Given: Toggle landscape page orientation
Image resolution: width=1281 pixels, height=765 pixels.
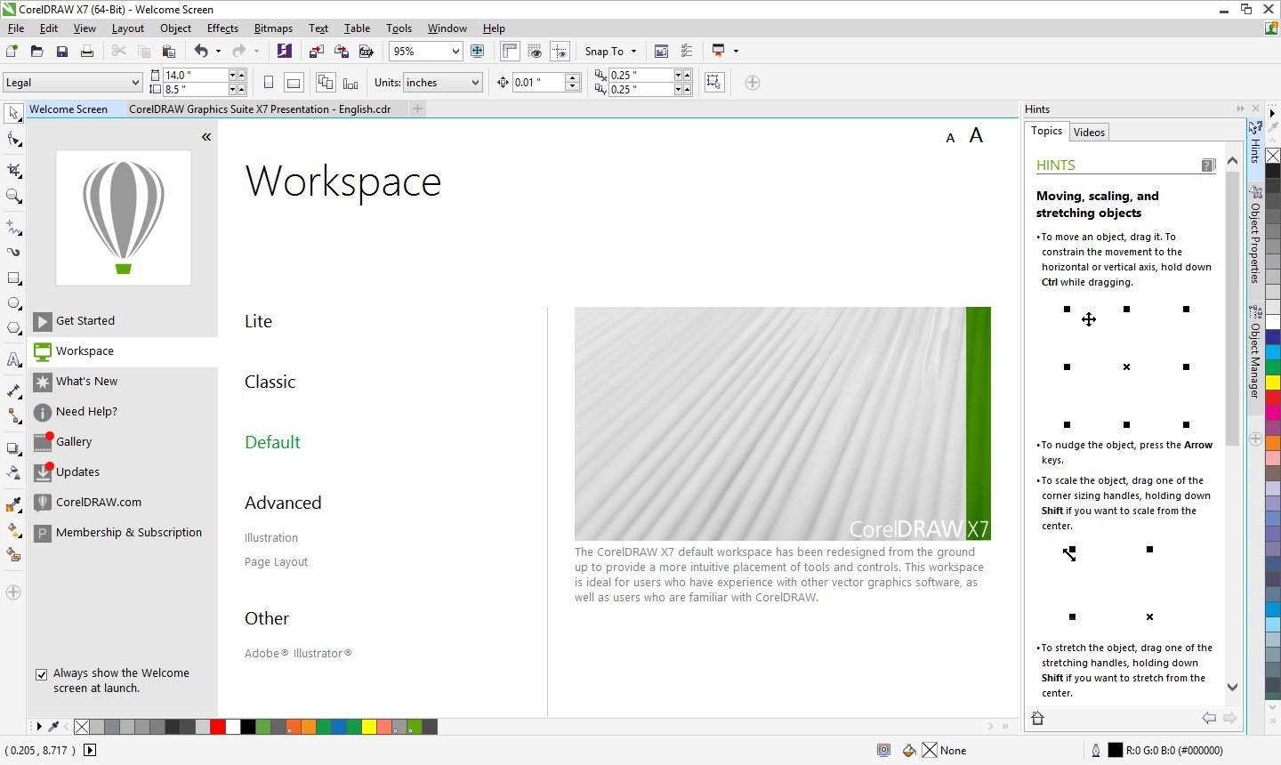Looking at the screenshot, I should tap(293, 83).
